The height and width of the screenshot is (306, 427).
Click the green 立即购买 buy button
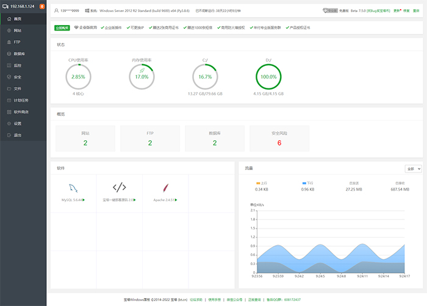point(62,27)
